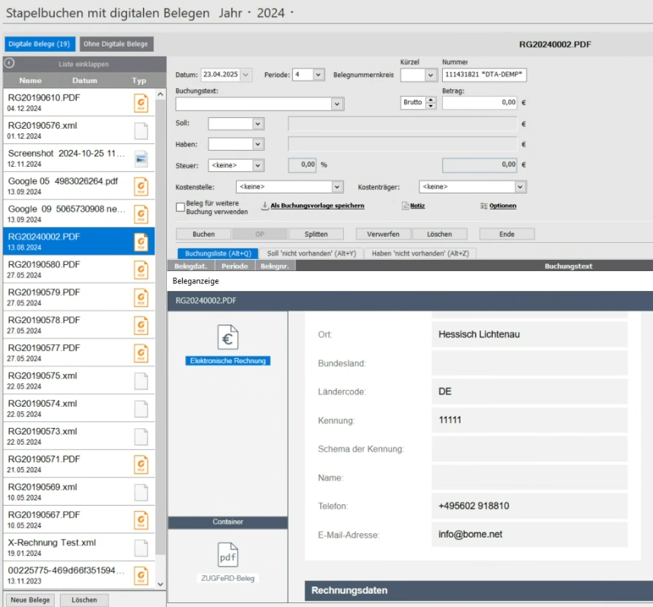Image resolution: width=653 pixels, height=607 pixels.
Task: Click into the Nummer field
Action: click(484, 75)
